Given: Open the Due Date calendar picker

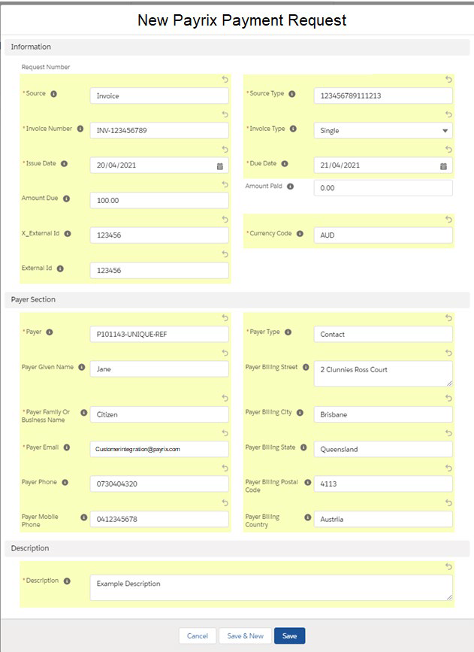Looking at the screenshot, I should [443, 165].
